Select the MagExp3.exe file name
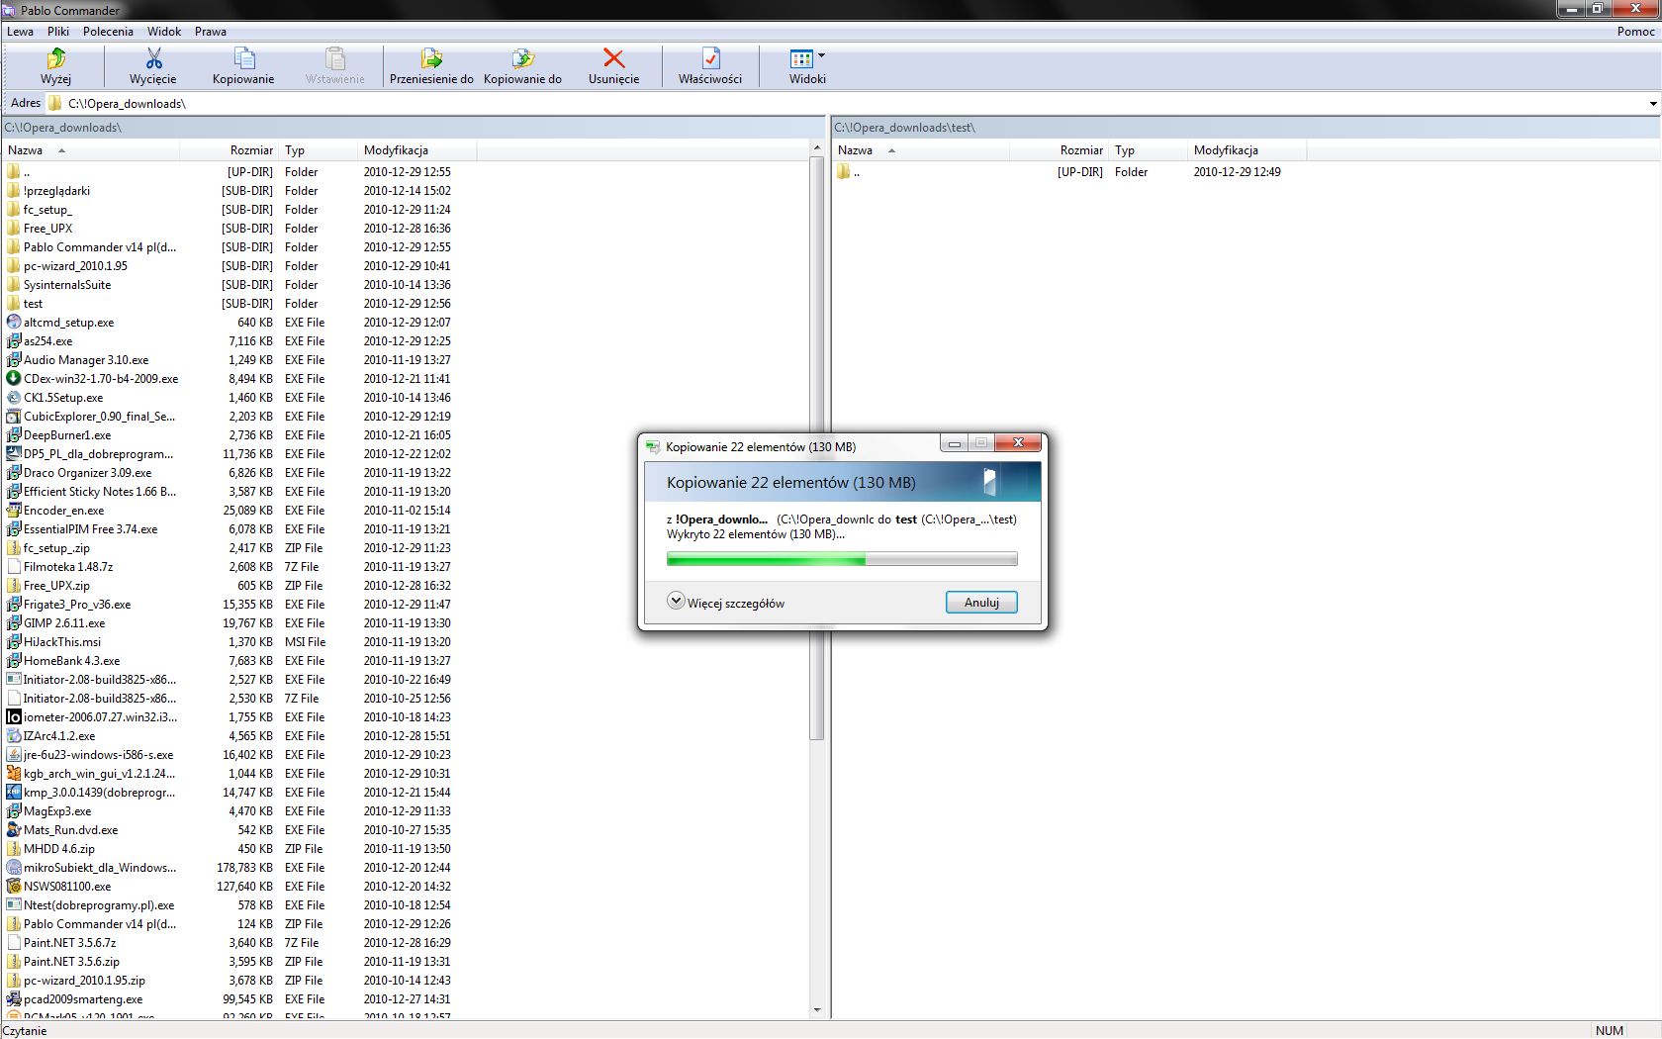This screenshot has width=1662, height=1039. tap(57, 811)
